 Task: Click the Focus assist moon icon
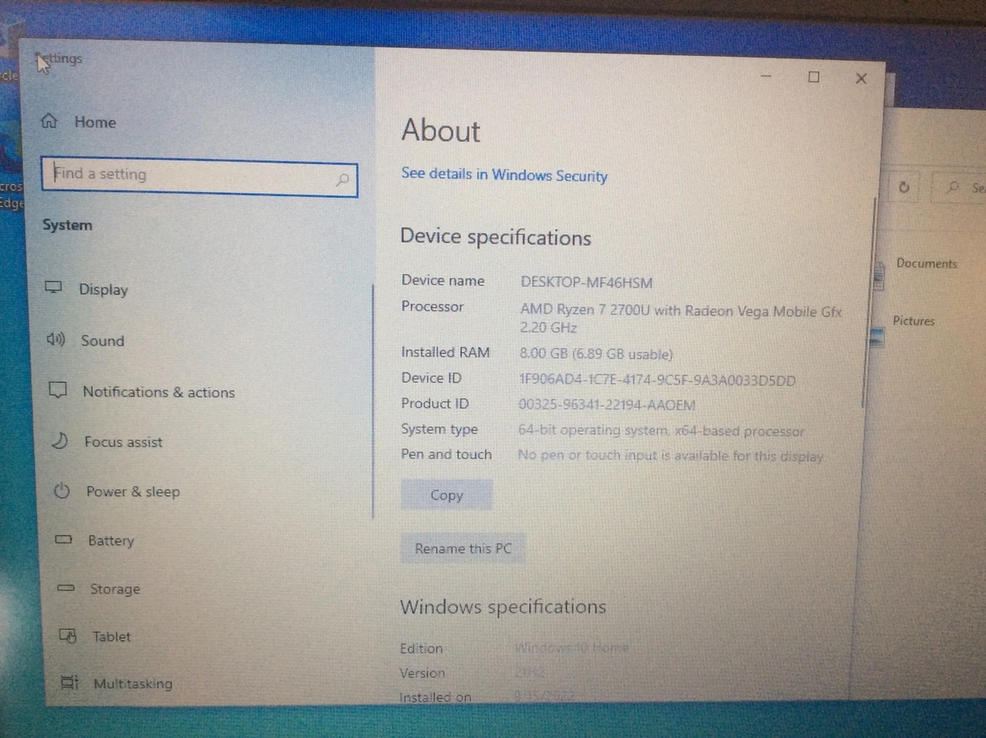tap(59, 441)
